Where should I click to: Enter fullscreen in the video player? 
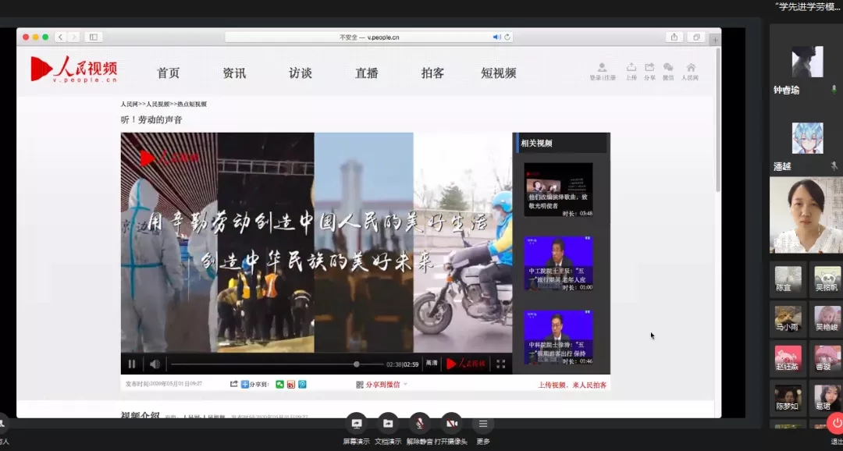501,364
